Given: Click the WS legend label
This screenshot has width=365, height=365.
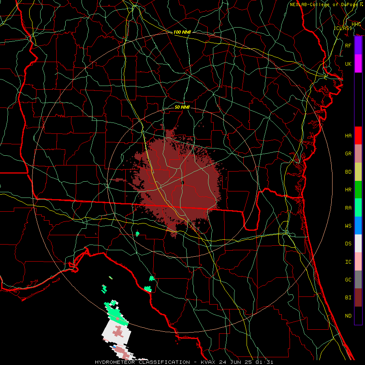Looking at the screenshot, I should click(x=348, y=226).
